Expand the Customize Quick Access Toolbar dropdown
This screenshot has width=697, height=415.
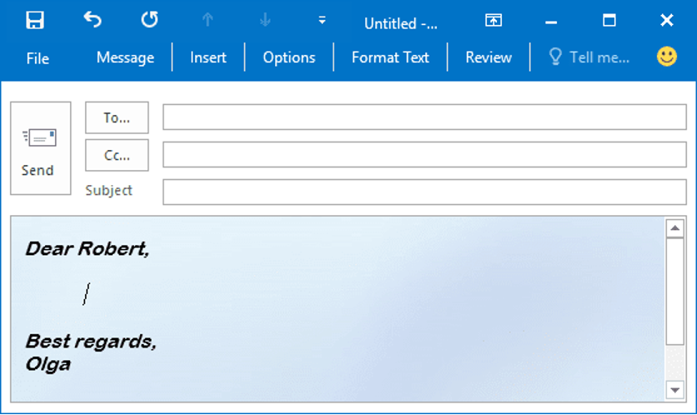pyautogui.click(x=322, y=21)
